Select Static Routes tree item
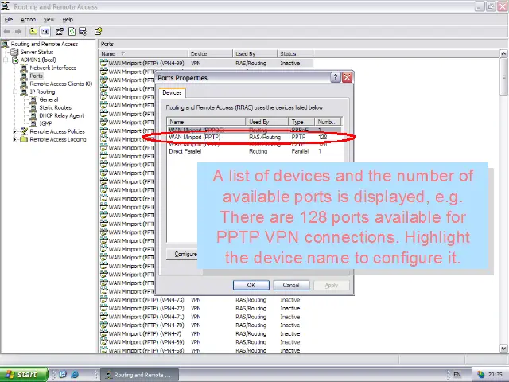Image resolution: width=509 pixels, height=382 pixels. pos(55,107)
